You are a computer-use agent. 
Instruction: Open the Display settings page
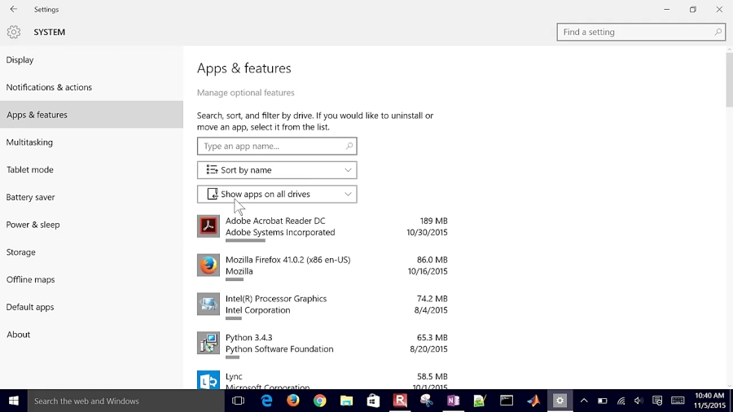coord(20,60)
